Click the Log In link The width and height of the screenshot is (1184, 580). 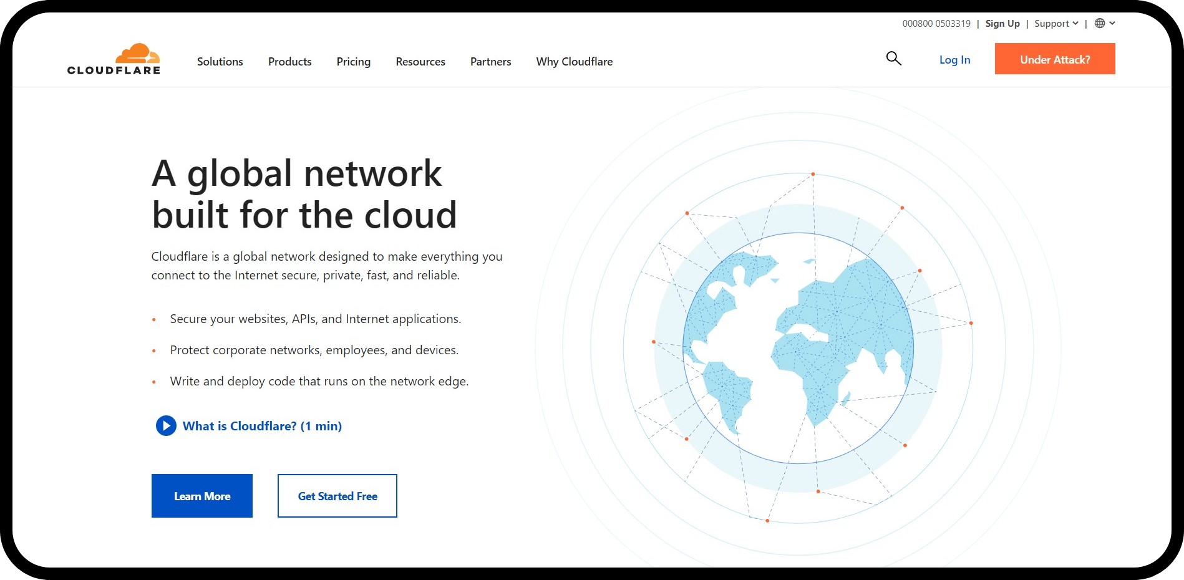point(954,60)
